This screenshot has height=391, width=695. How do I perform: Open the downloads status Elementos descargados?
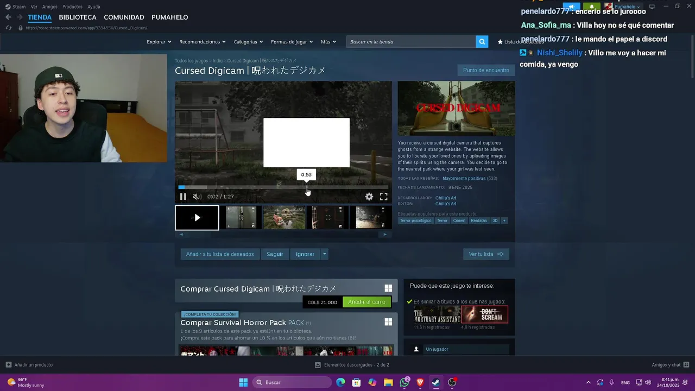tap(352, 365)
